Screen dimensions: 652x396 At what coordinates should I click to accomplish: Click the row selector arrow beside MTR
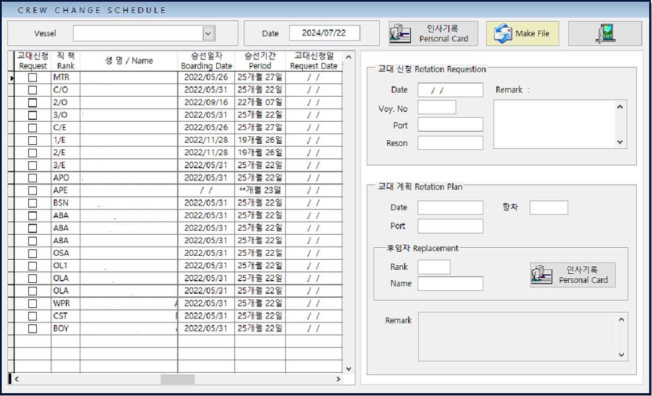point(12,78)
